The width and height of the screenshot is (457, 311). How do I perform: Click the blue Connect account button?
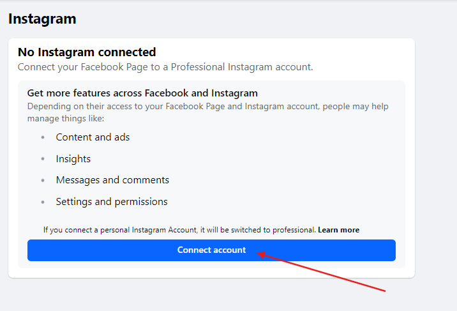click(211, 250)
